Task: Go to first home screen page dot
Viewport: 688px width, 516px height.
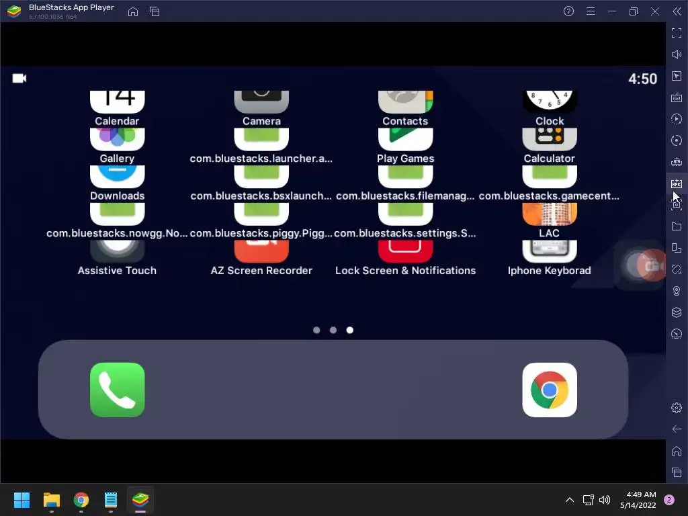Action: [316, 330]
